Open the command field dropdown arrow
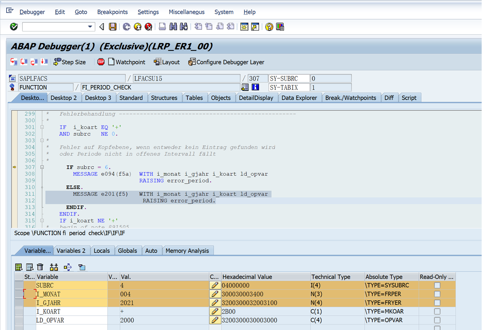The width and height of the screenshot is (482, 330). coord(90,27)
